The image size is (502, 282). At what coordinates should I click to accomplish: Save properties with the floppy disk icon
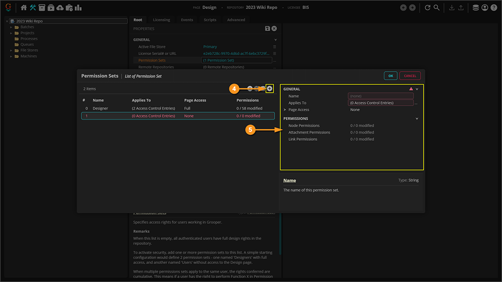(268, 29)
